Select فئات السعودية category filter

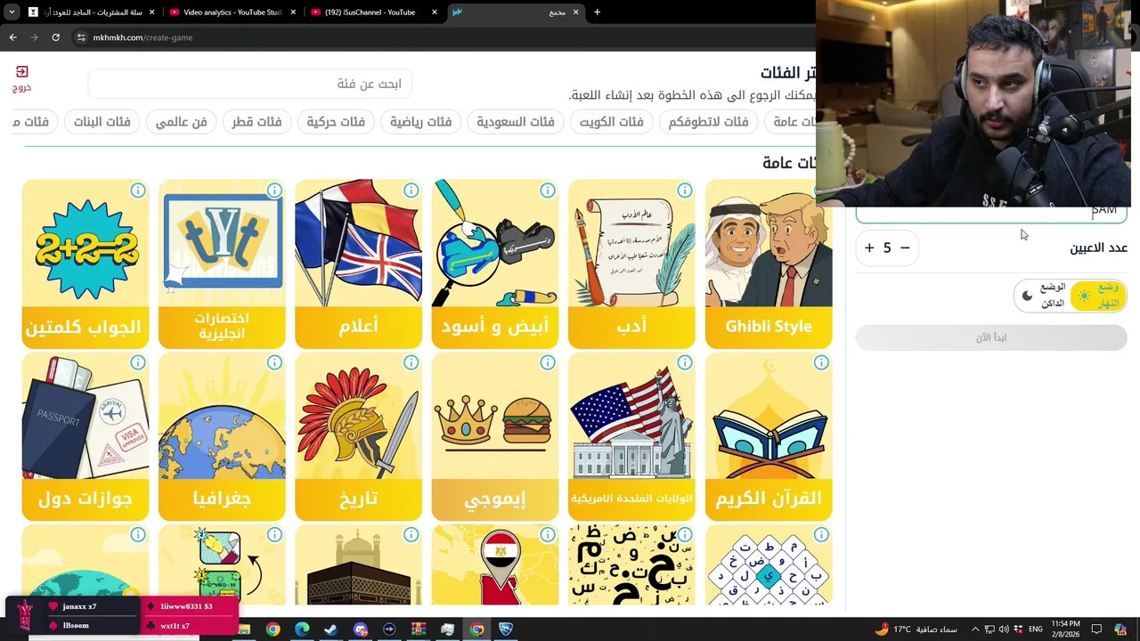click(515, 121)
